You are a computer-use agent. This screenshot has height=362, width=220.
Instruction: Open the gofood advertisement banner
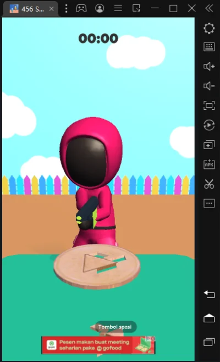(x=98, y=345)
